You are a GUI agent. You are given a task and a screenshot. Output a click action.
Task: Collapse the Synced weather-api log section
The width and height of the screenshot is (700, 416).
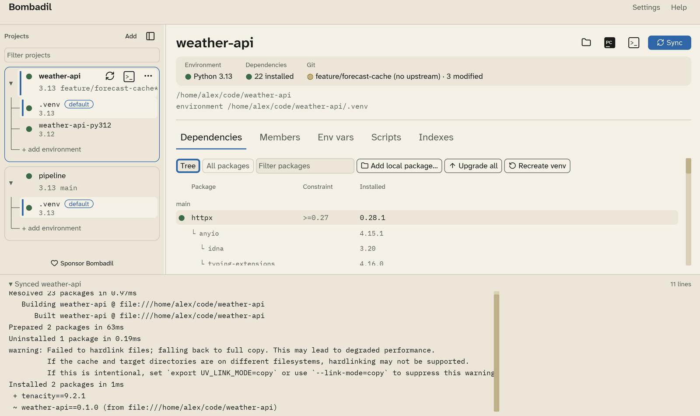pyautogui.click(x=10, y=284)
